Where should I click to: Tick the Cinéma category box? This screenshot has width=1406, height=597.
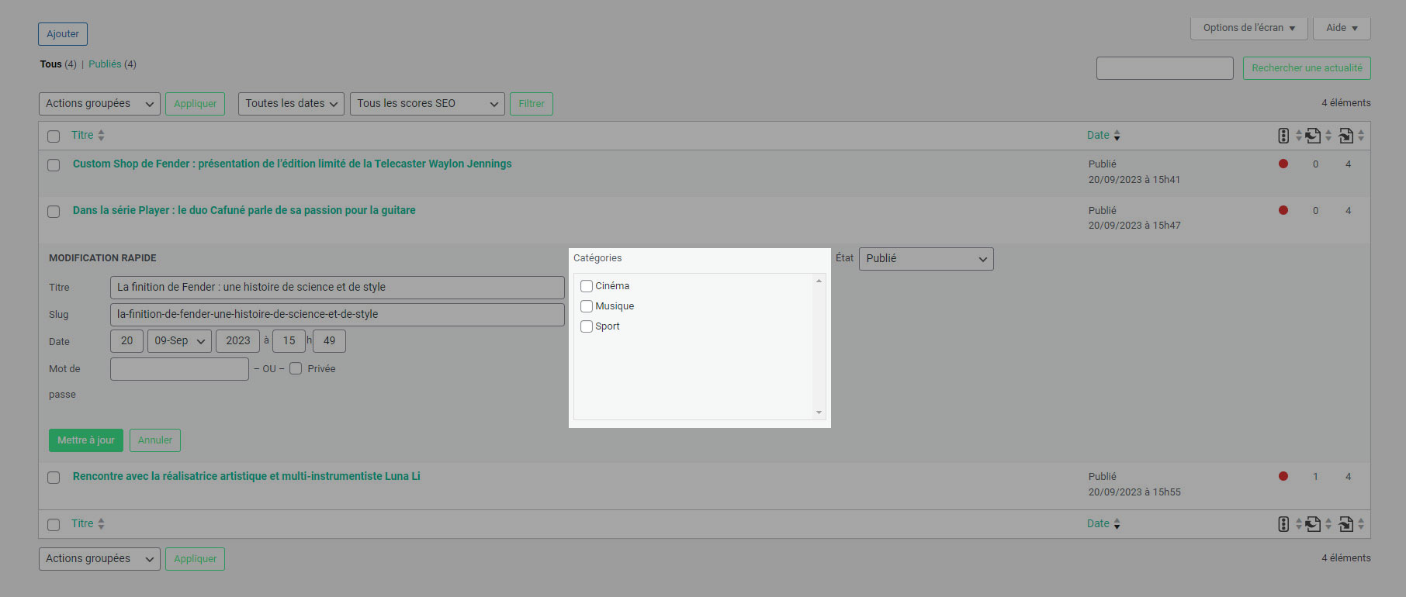(x=587, y=286)
